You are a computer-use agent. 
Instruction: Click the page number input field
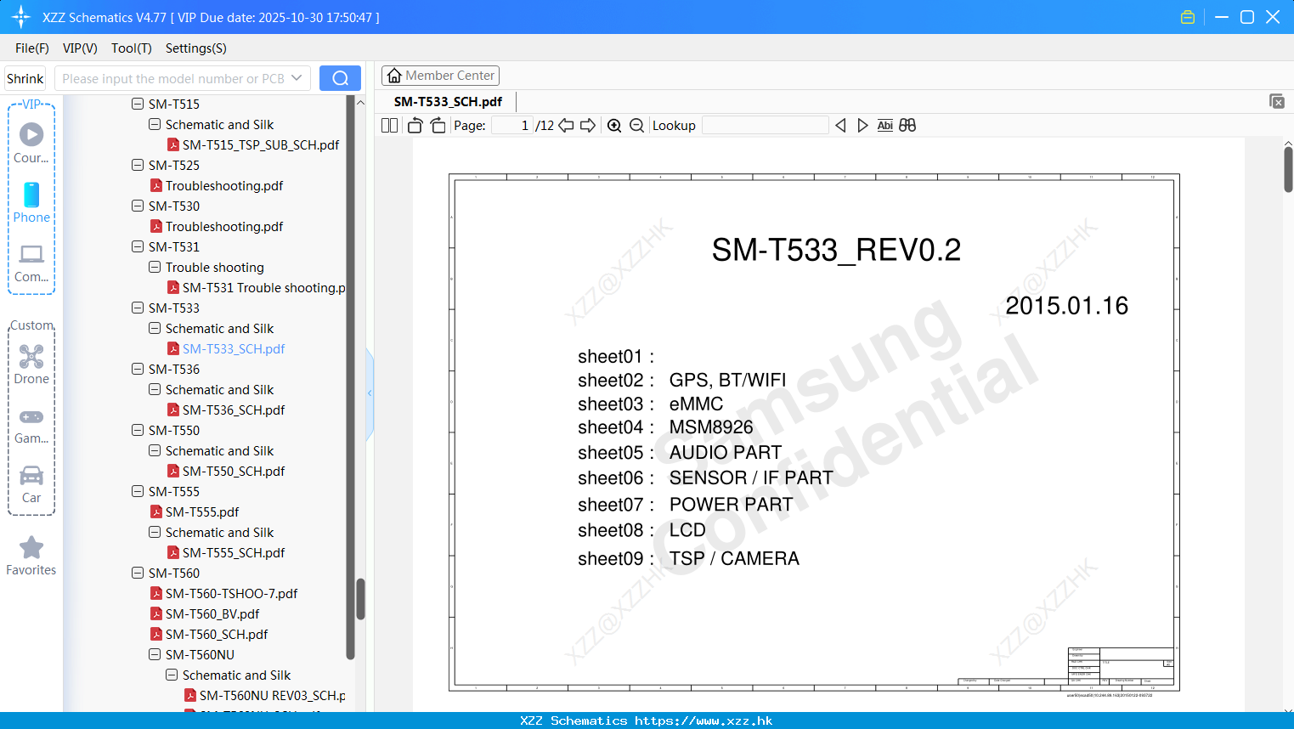tap(512, 125)
